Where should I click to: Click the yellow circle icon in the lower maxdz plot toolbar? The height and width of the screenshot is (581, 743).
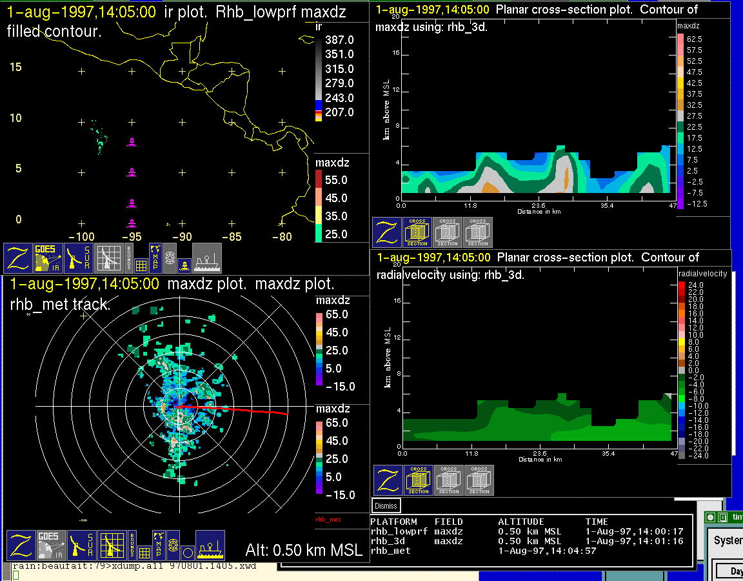pos(187,553)
